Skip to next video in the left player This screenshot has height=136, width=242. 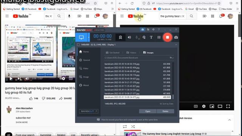19,79
